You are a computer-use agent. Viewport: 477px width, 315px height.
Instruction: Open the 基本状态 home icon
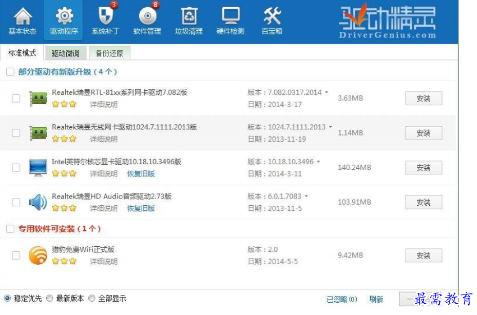coord(22,17)
